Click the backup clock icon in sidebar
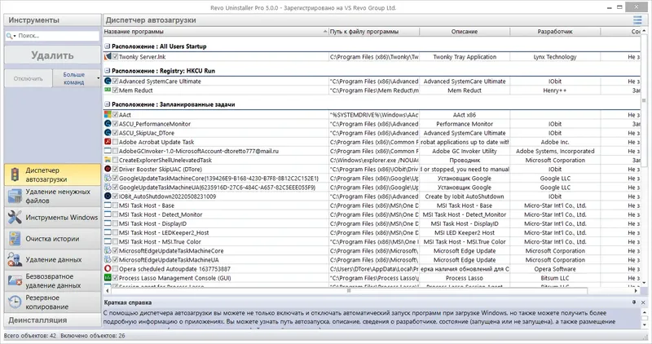Screen dimensions: 652x344 [15, 302]
